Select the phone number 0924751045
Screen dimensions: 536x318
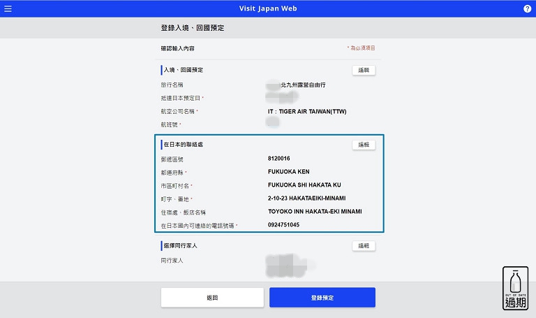coord(284,225)
